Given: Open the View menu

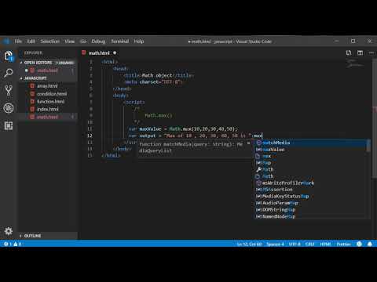Looking at the screenshot, I should click(69, 42).
